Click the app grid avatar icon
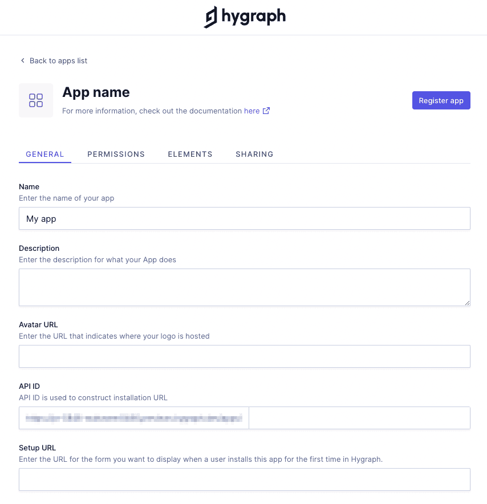 tap(36, 100)
